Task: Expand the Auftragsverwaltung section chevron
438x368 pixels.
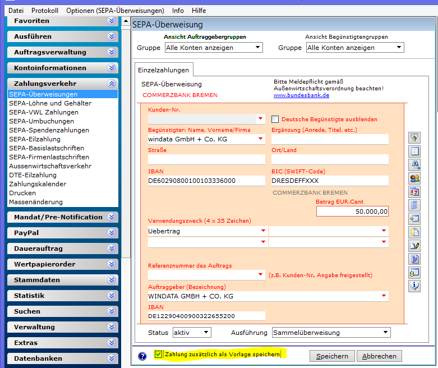Action: pyautogui.click(x=112, y=52)
